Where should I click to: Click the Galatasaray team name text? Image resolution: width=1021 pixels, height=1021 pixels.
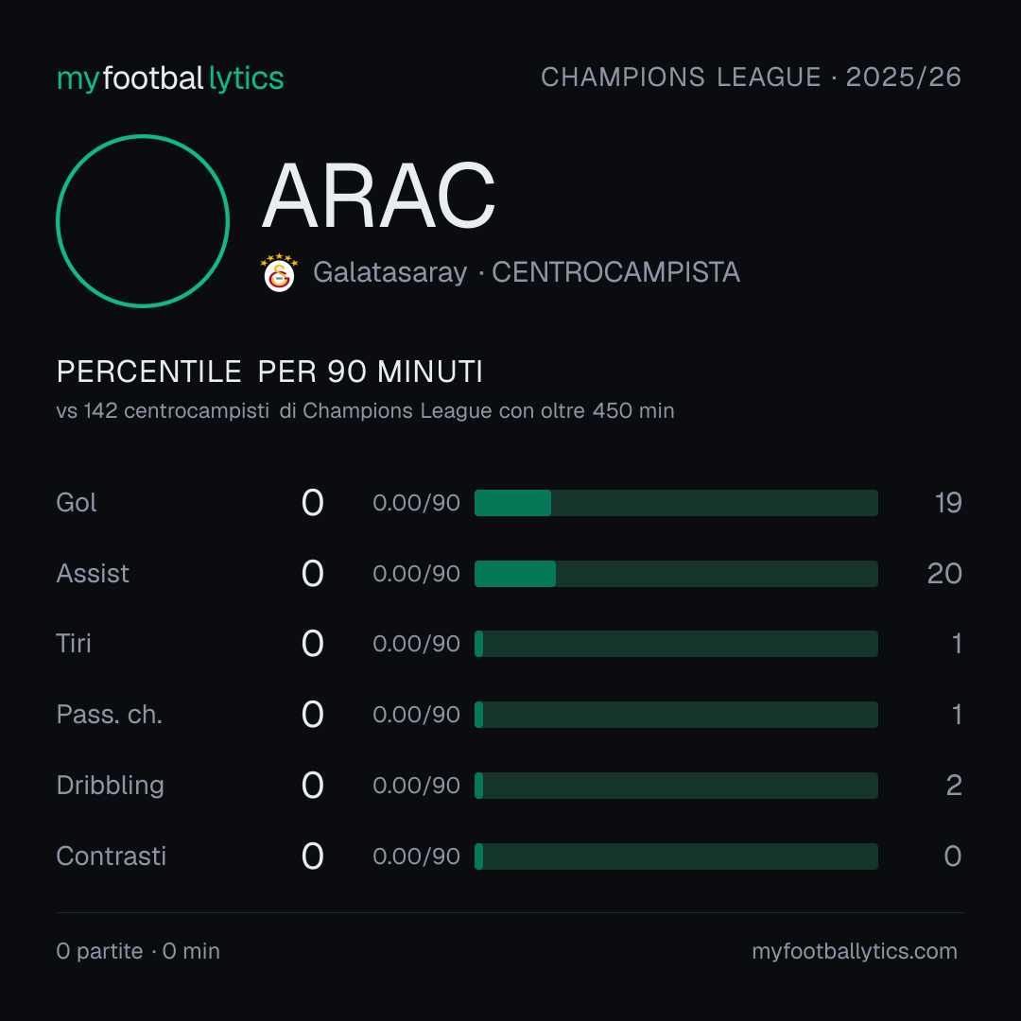pyautogui.click(x=390, y=272)
